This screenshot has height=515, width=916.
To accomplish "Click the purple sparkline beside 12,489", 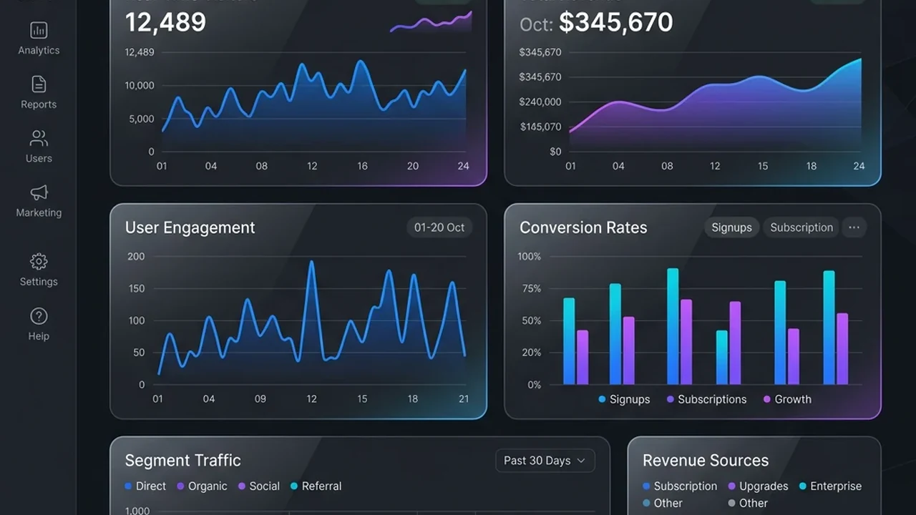I will 431,21.
